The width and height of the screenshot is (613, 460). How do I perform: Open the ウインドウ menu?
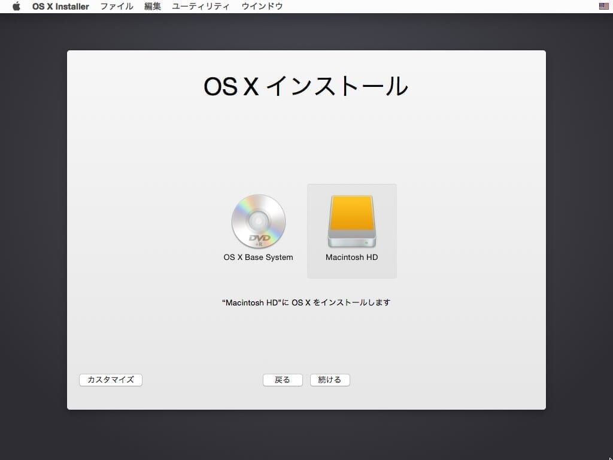tap(262, 7)
